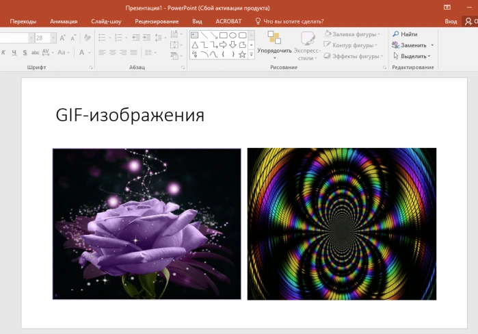
Task: Pick the elbow arrow connector shape
Action: pyautogui.click(x=213, y=45)
